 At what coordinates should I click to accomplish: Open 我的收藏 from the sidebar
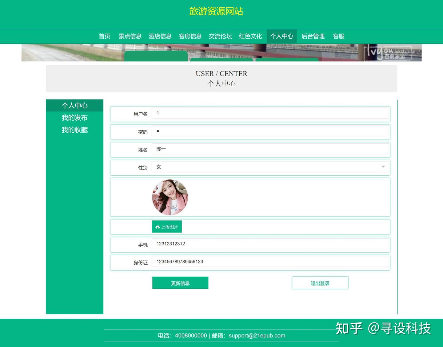[x=74, y=130]
